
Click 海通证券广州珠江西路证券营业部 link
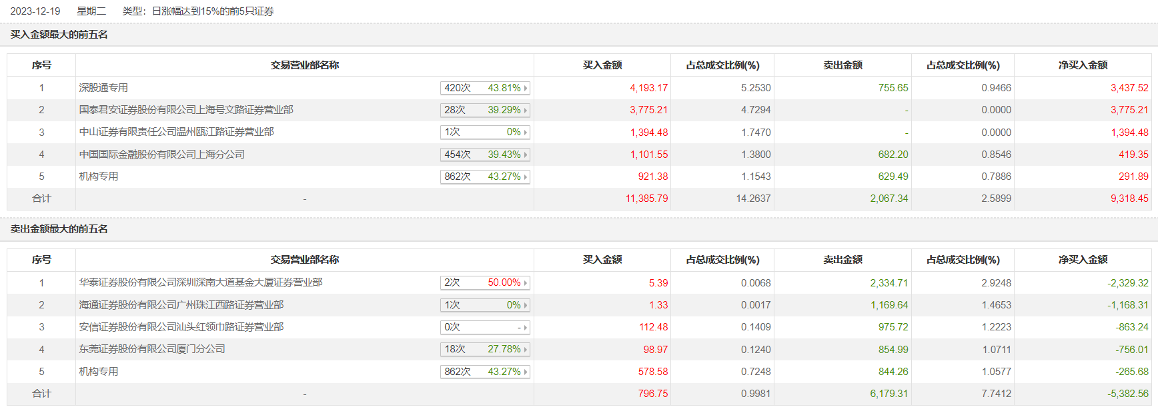[181, 305]
